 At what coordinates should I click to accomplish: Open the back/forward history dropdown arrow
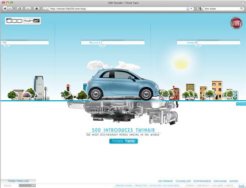click(14, 9)
